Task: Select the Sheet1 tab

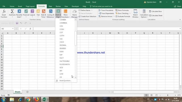Action: coord(18,92)
